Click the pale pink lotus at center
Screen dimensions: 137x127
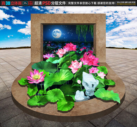point(75,66)
